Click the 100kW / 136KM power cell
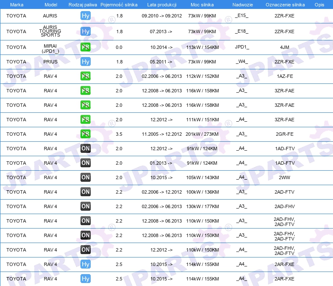 [x=202, y=192]
